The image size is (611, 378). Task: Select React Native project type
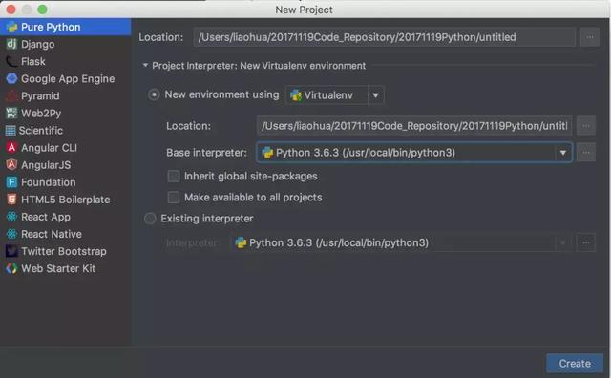[x=66, y=234]
